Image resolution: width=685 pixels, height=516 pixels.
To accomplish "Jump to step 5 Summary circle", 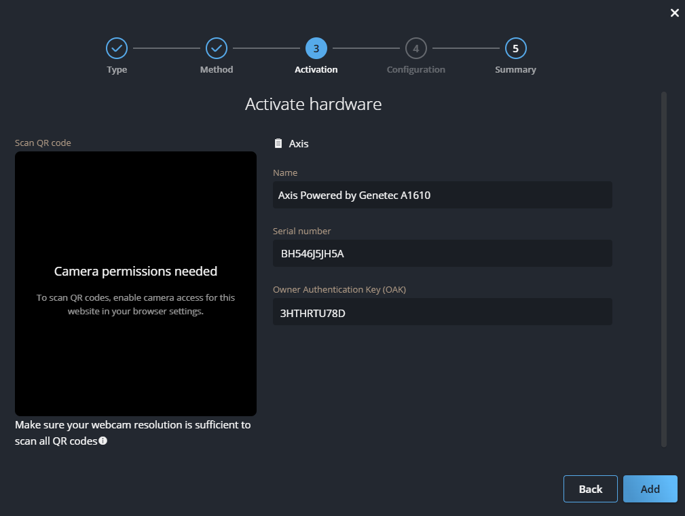I will pos(515,48).
